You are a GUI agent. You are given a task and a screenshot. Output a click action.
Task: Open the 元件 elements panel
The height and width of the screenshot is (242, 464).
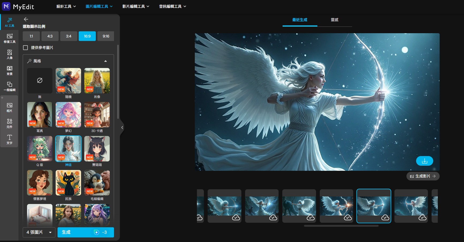[x=9, y=123]
